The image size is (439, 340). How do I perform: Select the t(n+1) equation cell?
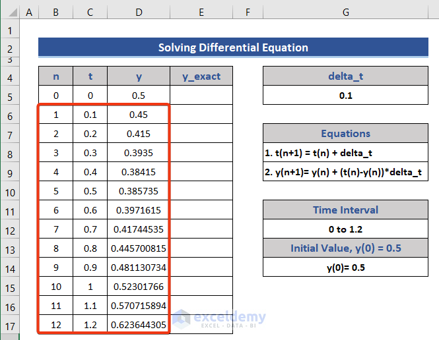point(346,153)
